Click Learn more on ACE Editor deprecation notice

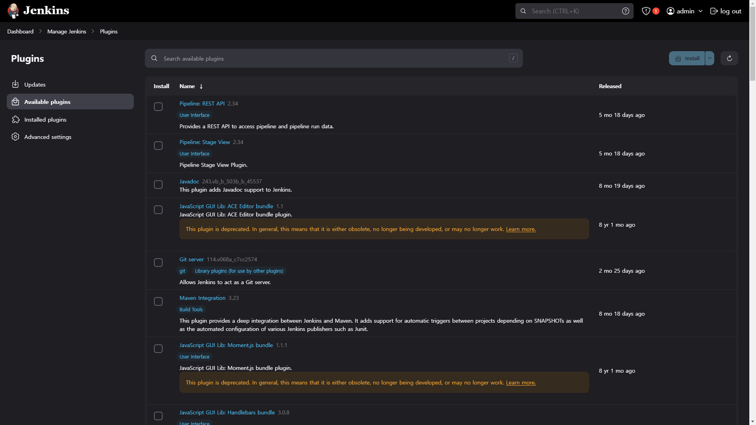tap(521, 229)
